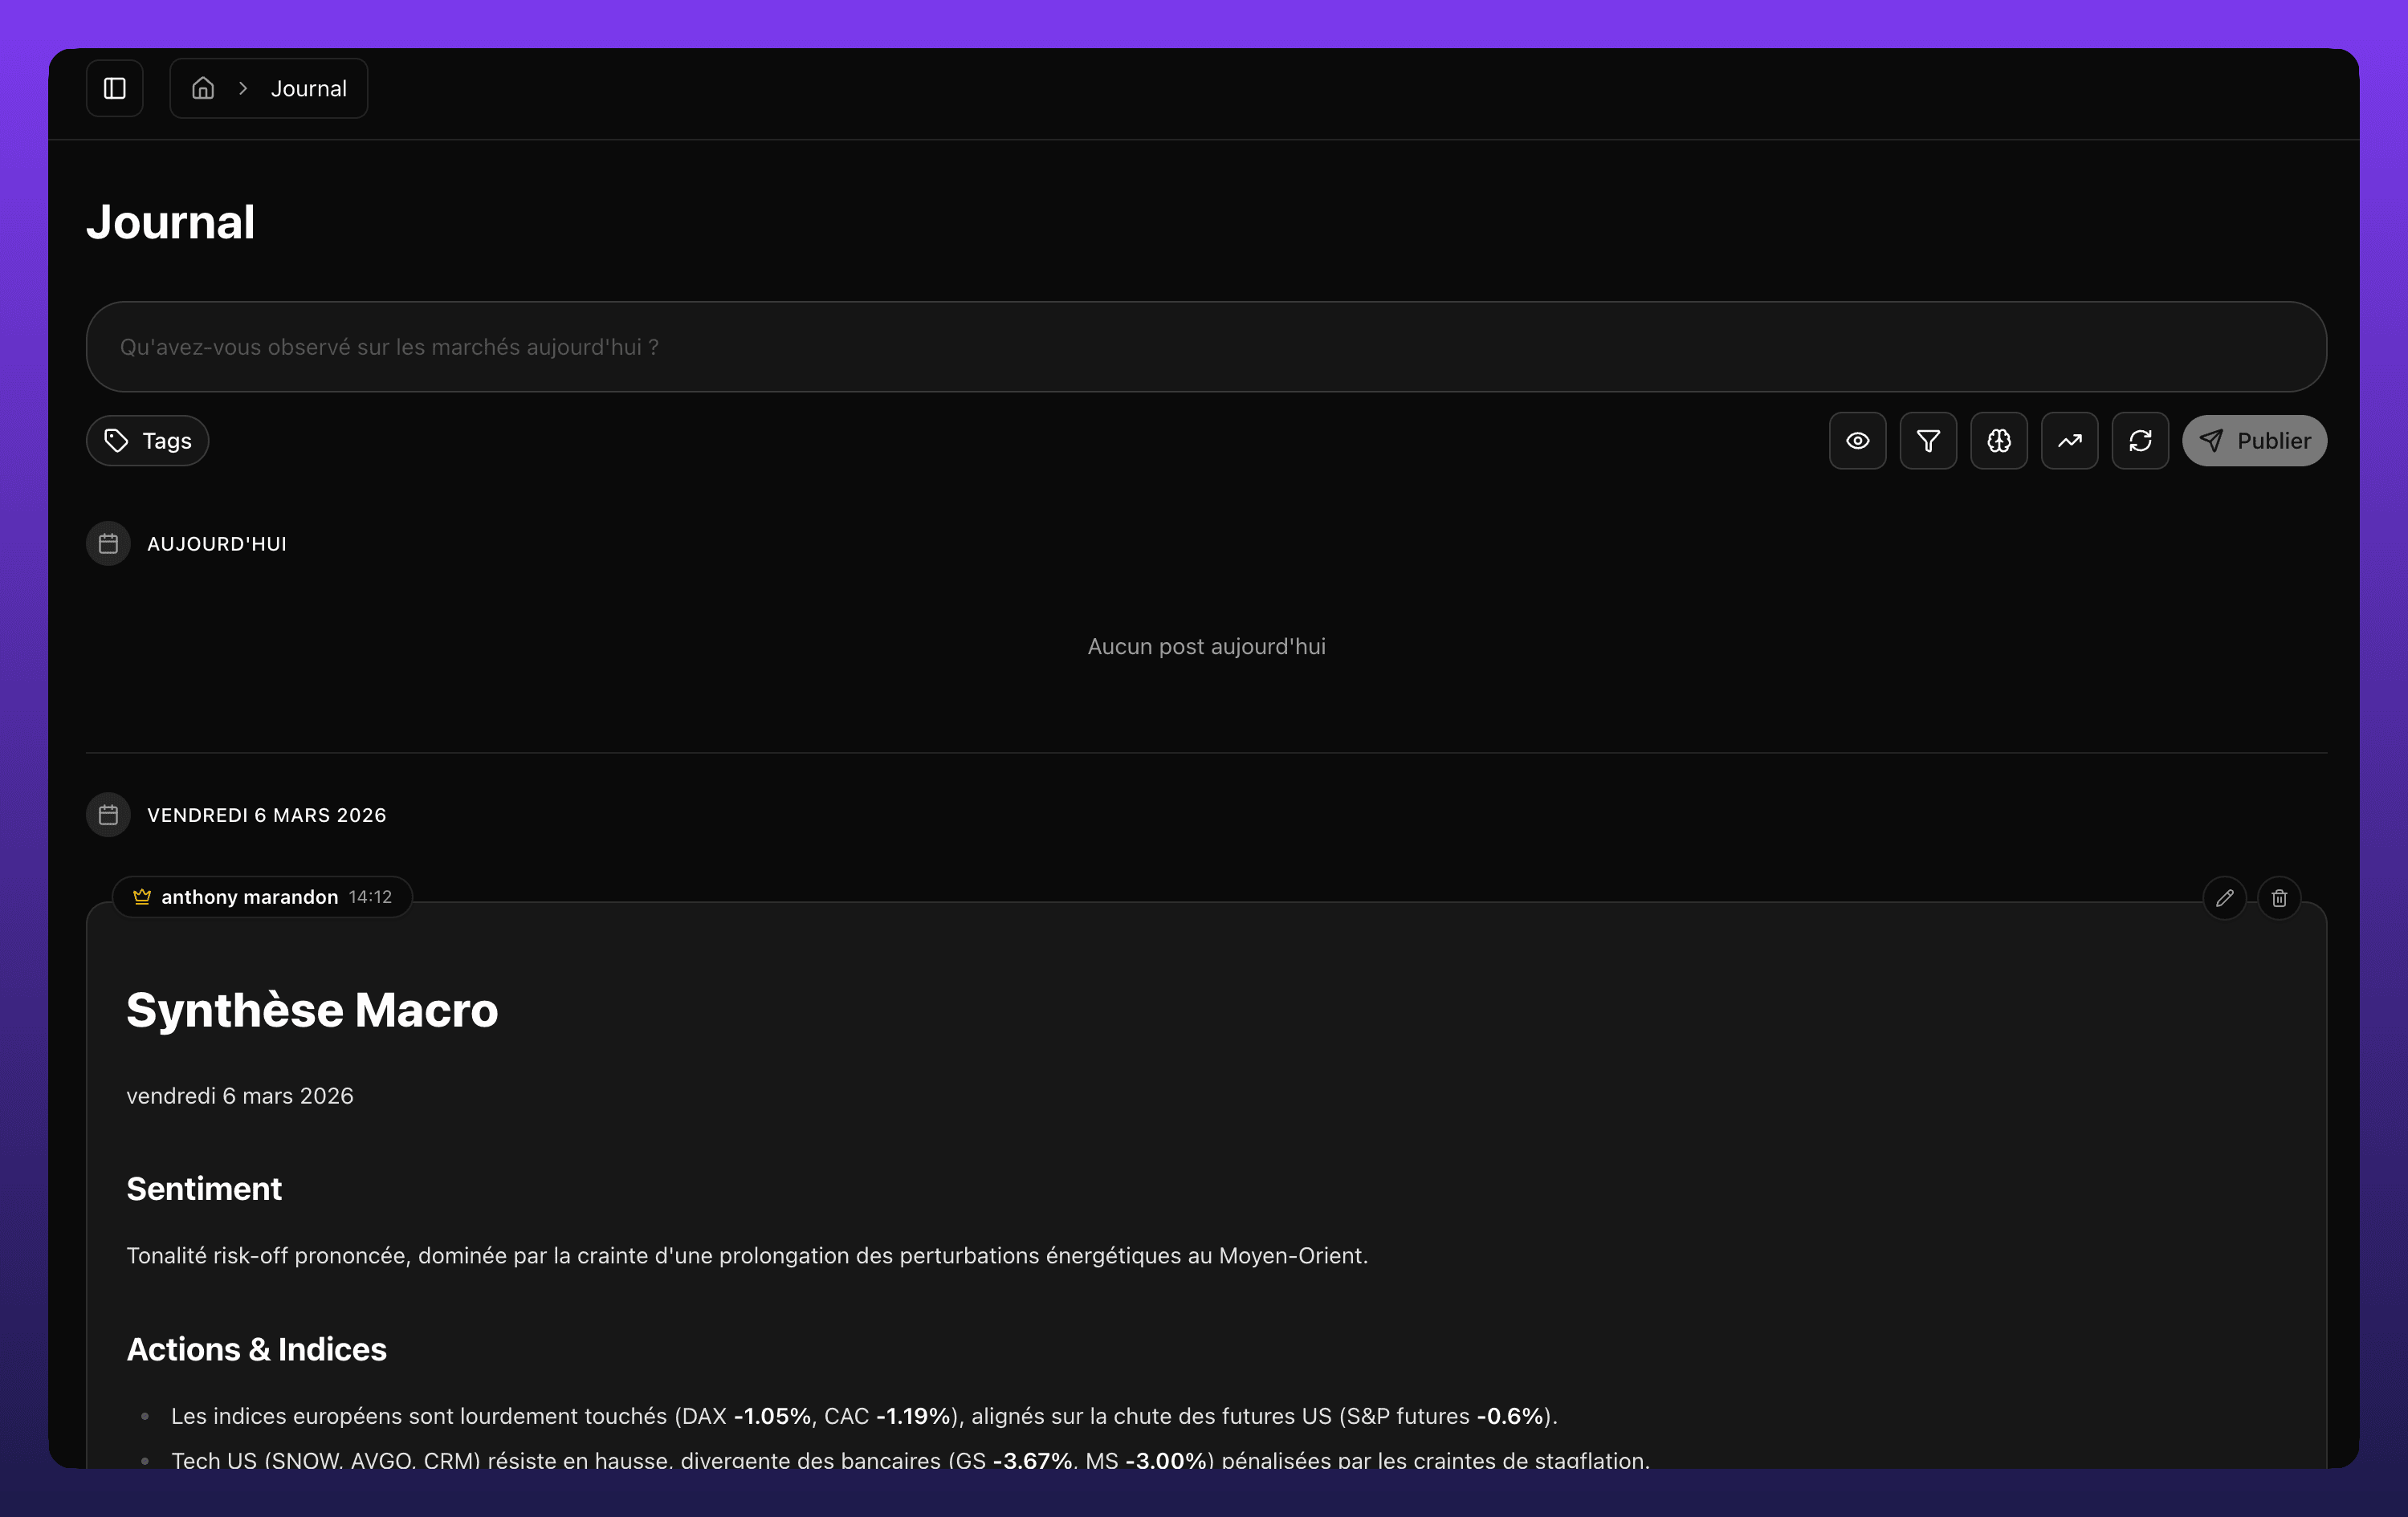Click the trending-up chart icon
Viewport: 2408px width, 1517px height.
[2069, 441]
